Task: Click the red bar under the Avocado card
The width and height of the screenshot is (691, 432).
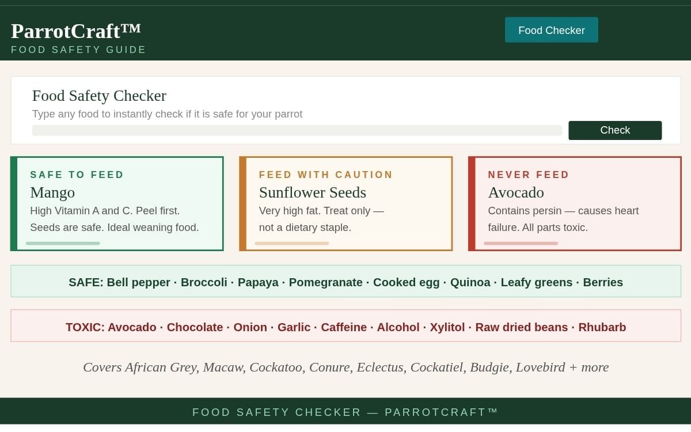Action: pos(521,244)
